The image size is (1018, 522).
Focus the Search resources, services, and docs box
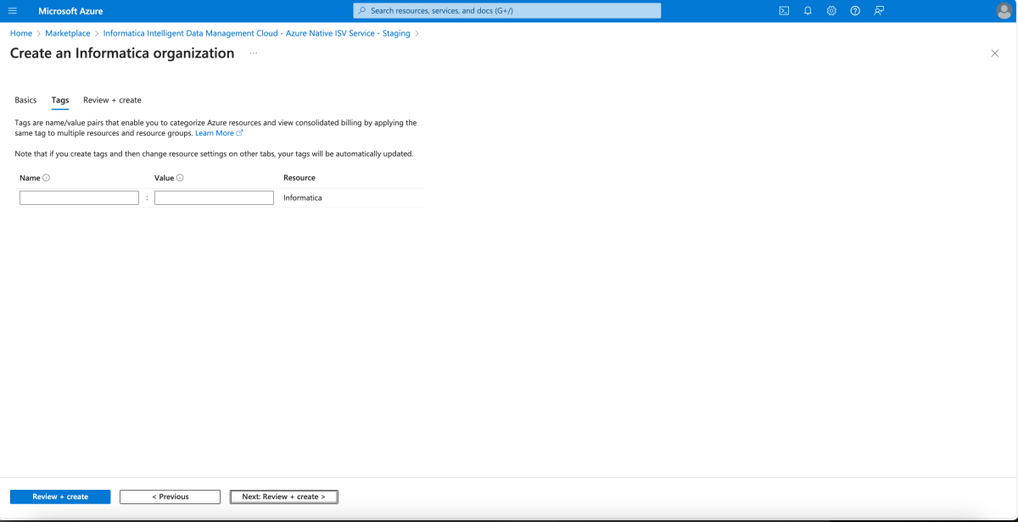click(x=507, y=11)
